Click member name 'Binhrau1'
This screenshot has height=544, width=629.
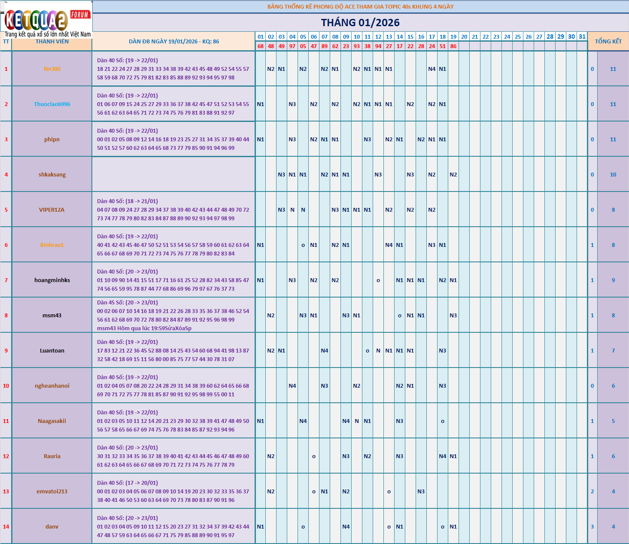click(x=52, y=245)
